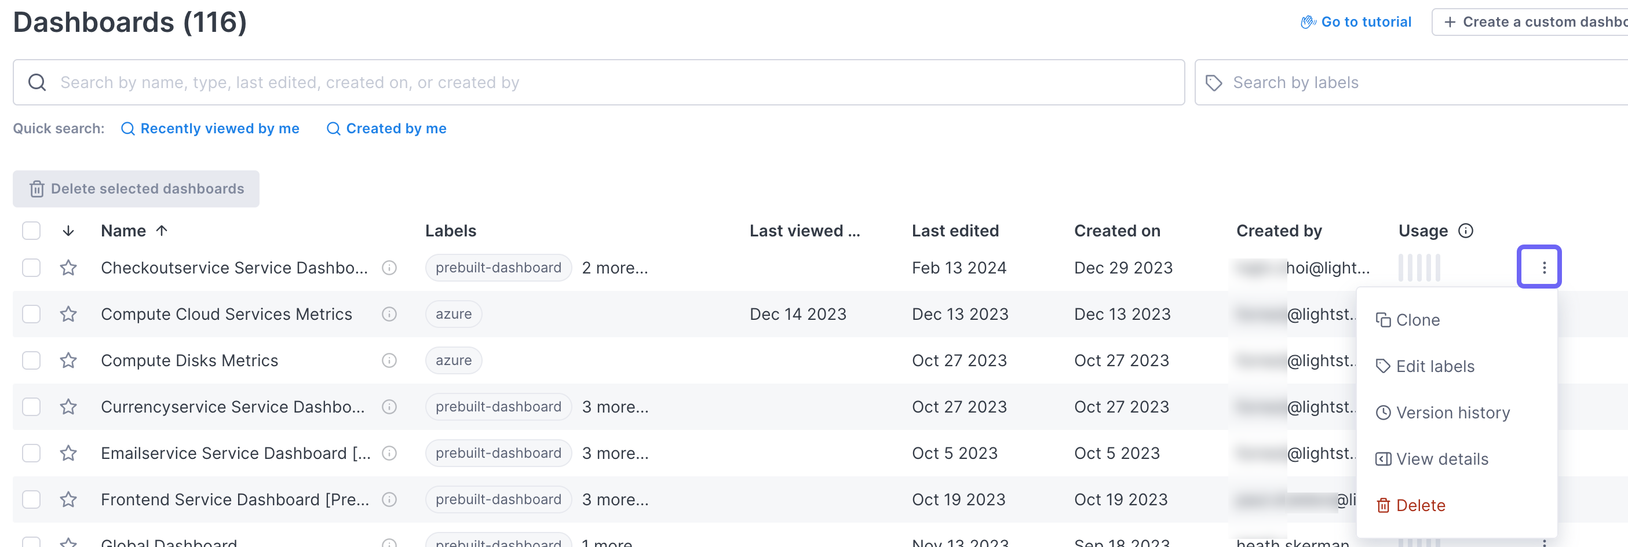Click the Usage bars for Checkoutservice row
Viewport: 1628px width, 547px height.
(x=1419, y=268)
